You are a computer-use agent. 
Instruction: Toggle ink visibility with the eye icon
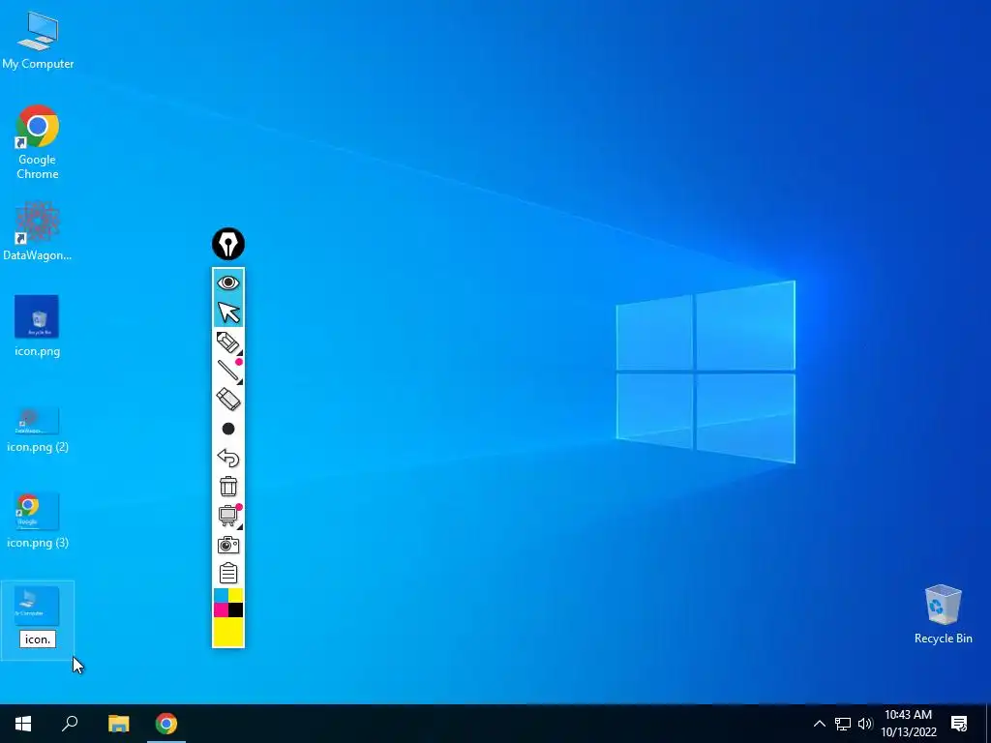[x=228, y=282]
